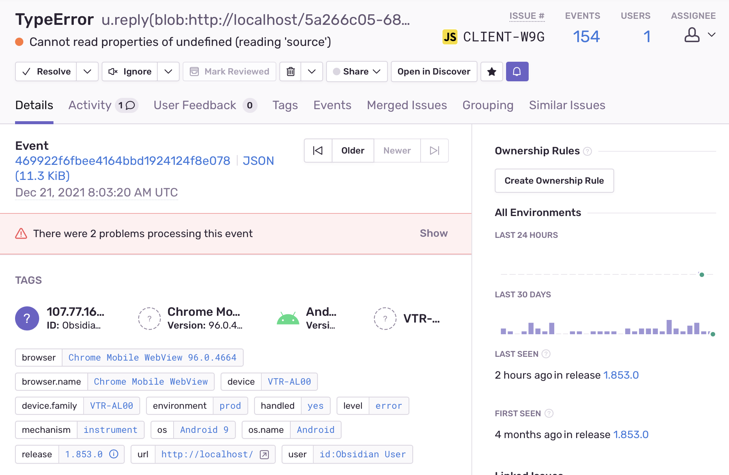Open the issue in Discover

[x=434, y=72]
